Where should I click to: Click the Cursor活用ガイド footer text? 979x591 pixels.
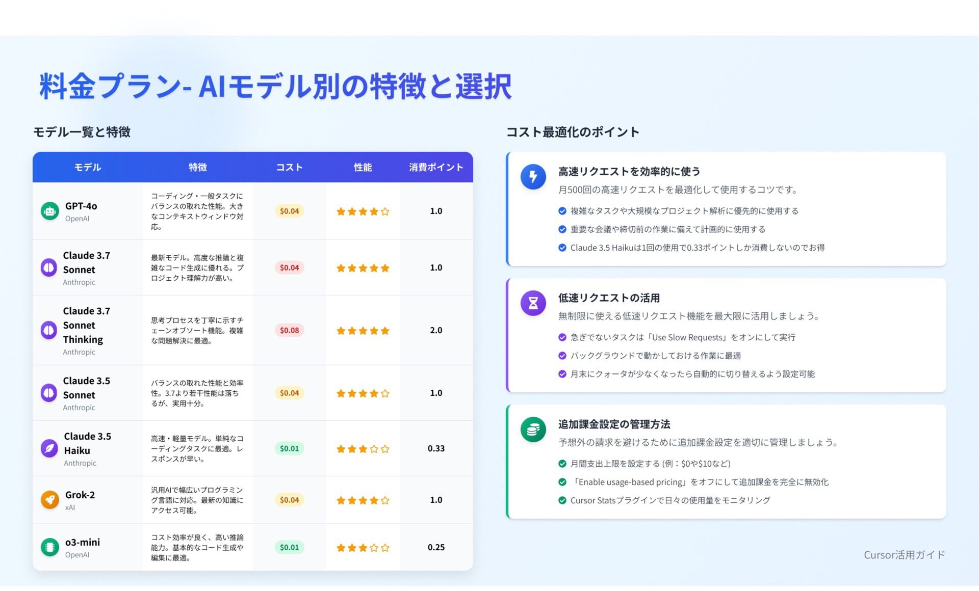[904, 555]
